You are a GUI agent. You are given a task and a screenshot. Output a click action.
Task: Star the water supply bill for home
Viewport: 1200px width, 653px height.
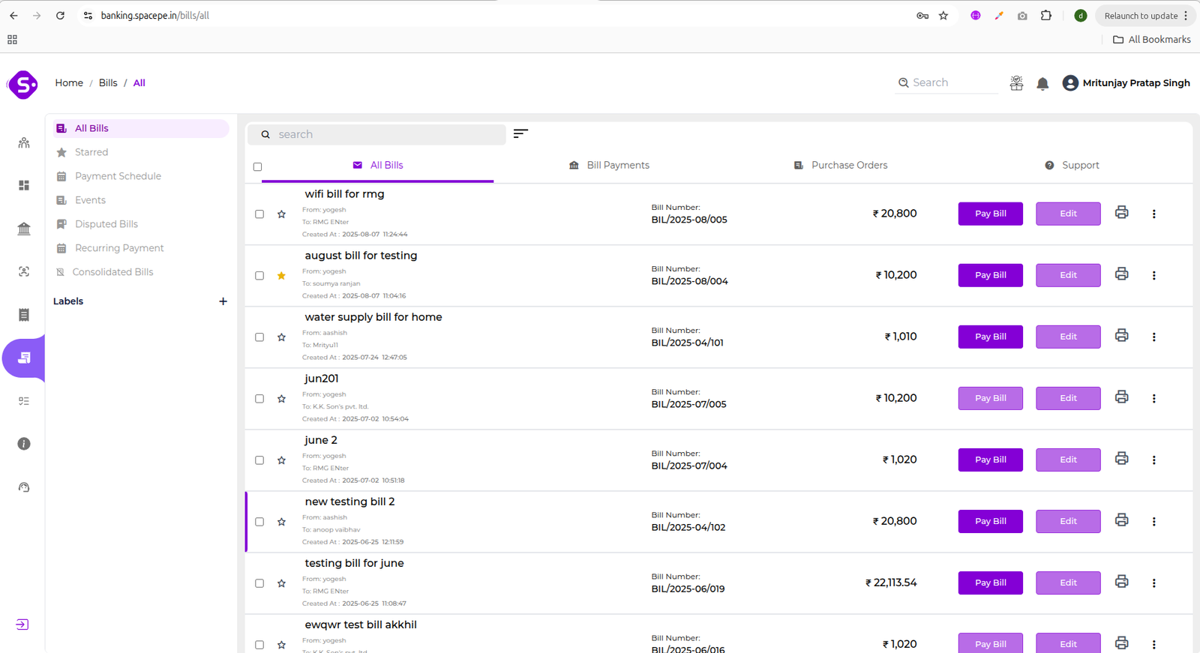coord(281,337)
